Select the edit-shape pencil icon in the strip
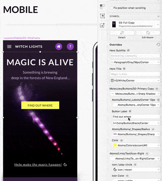The height and width of the screenshot is (181, 162). coord(102,16)
